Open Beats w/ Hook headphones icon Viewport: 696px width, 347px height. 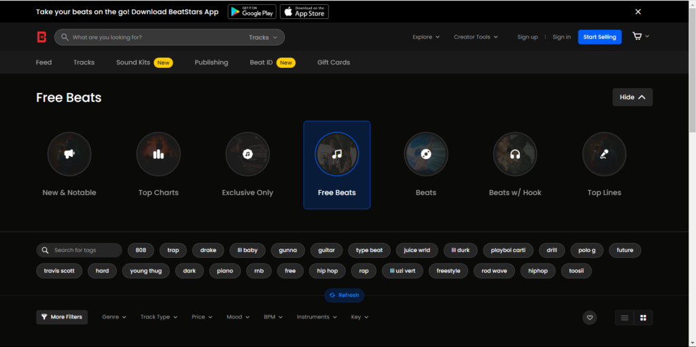(x=515, y=154)
